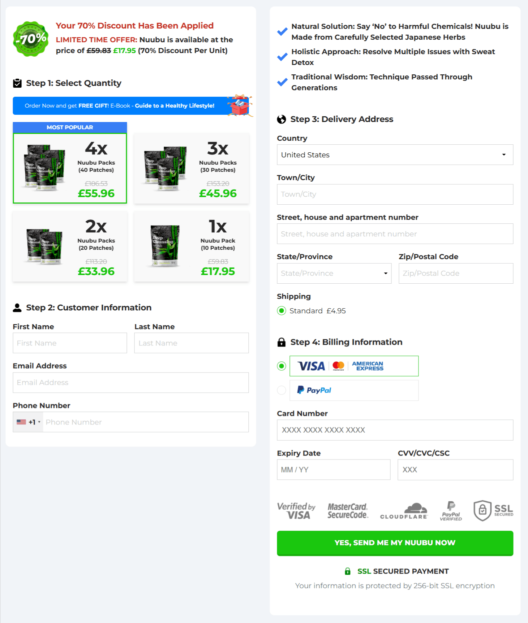The image size is (528, 623).
Task: Click the SSL Secured shield badge
Action: (x=493, y=511)
